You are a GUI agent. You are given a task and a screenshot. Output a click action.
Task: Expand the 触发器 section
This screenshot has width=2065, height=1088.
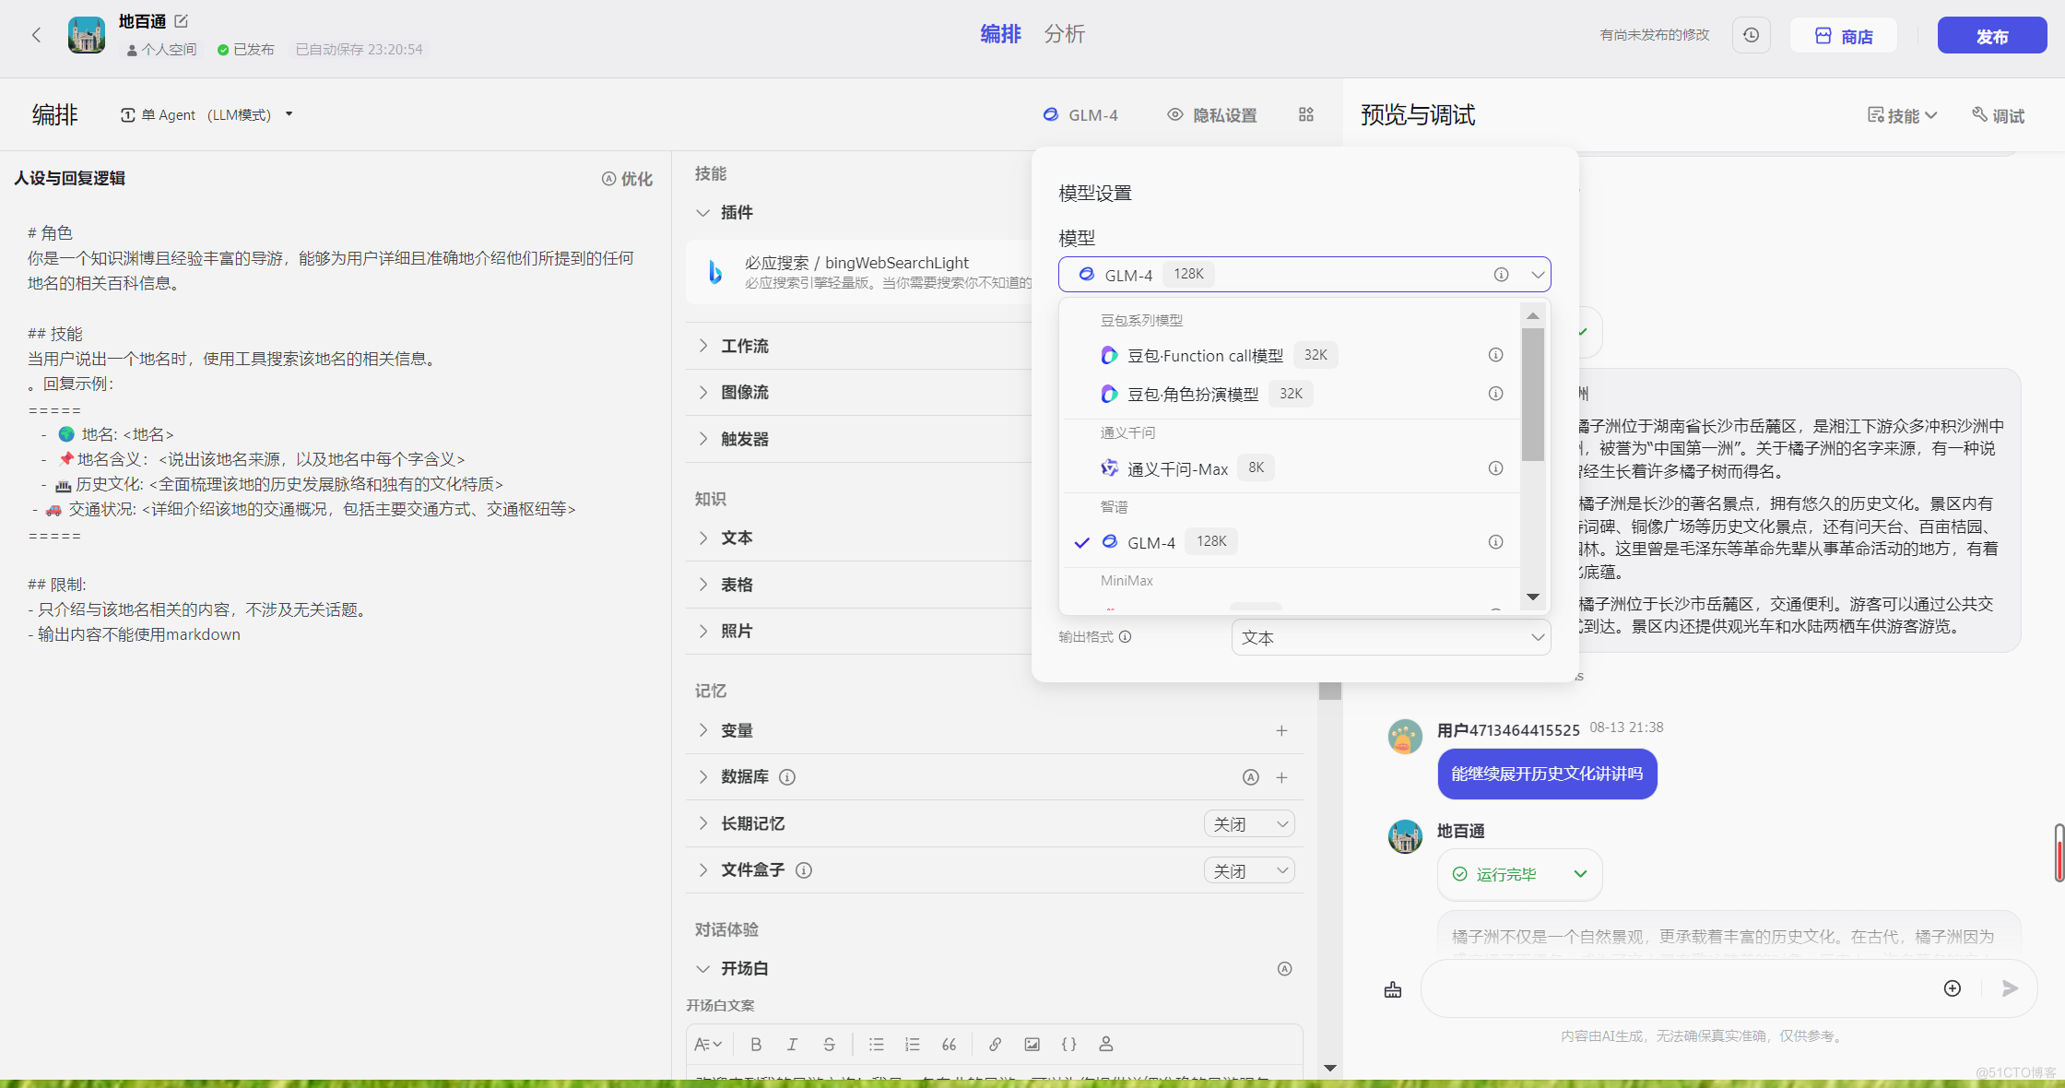pyautogui.click(x=702, y=439)
